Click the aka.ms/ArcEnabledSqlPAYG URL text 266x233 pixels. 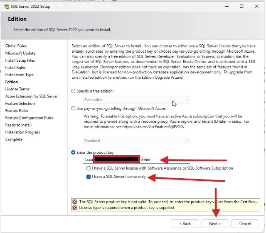(153, 127)
